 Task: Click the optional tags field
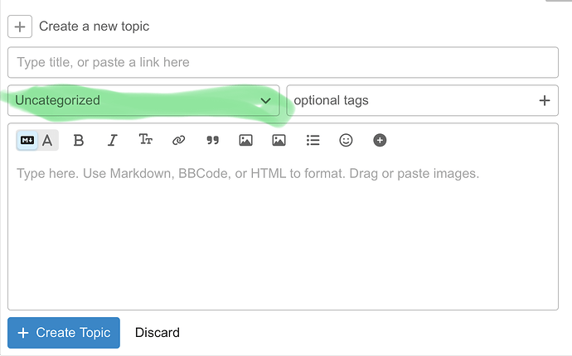pyautogui.click(x=410, y=101)
